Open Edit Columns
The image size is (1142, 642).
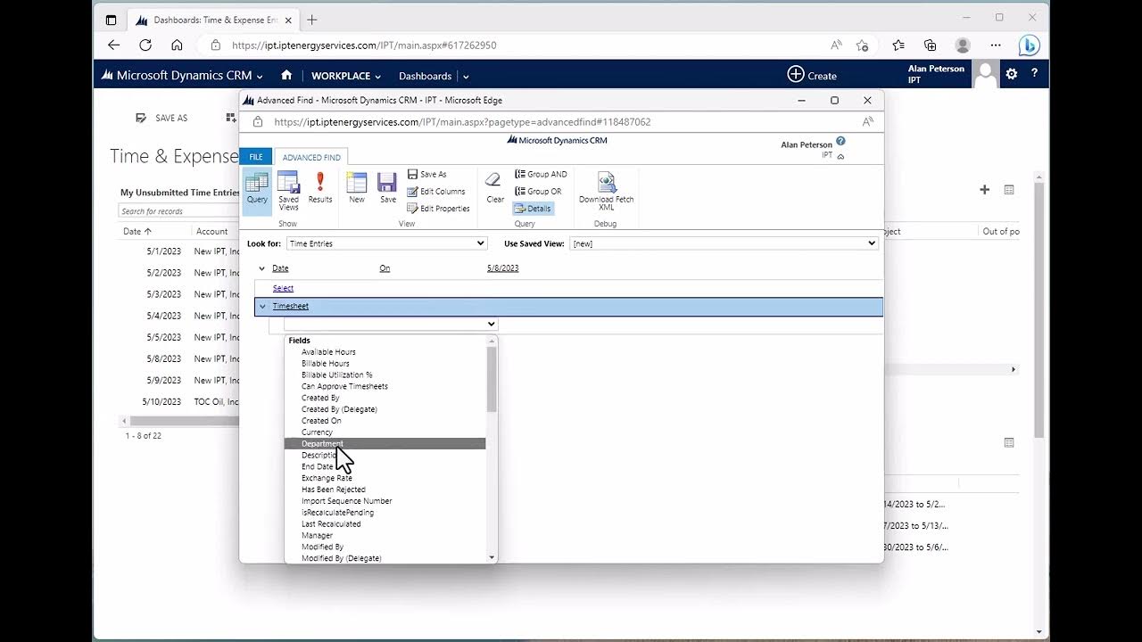(436, 192)
